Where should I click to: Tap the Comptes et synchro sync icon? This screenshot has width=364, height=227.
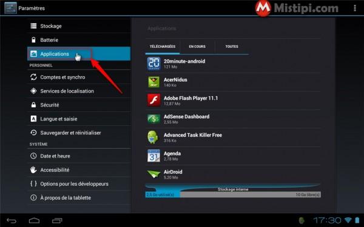[33, 77]
